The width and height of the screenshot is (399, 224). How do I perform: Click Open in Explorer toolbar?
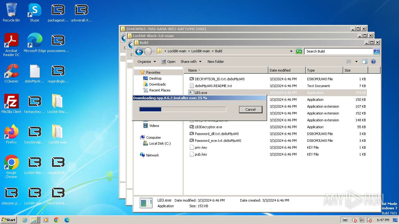tap(168, 62)
